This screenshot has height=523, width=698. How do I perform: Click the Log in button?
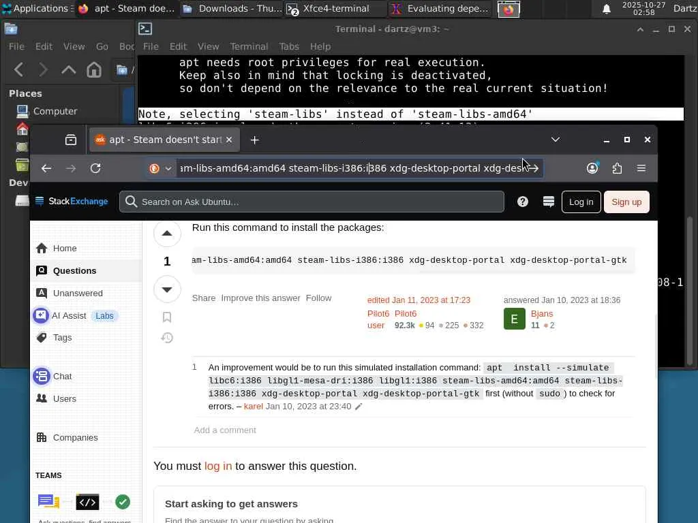tap(581, 202)
